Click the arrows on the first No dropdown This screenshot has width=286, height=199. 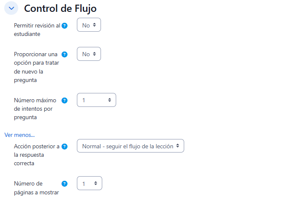95,25
